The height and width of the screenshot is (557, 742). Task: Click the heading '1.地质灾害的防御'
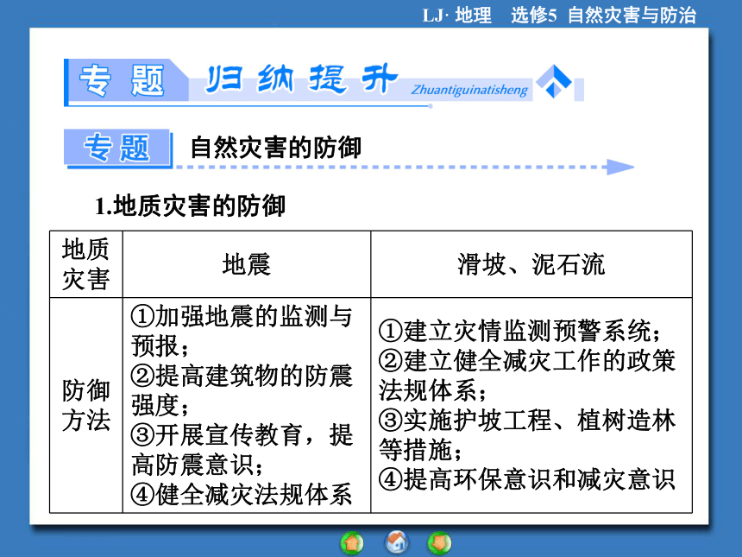190,206
